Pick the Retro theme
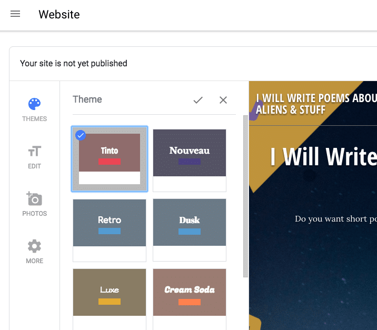 [x=110, y=230]
